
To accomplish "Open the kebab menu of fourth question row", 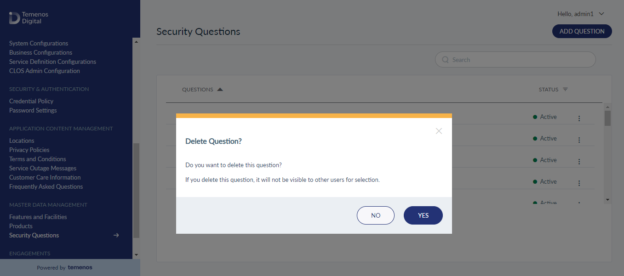I will [579, 183].
